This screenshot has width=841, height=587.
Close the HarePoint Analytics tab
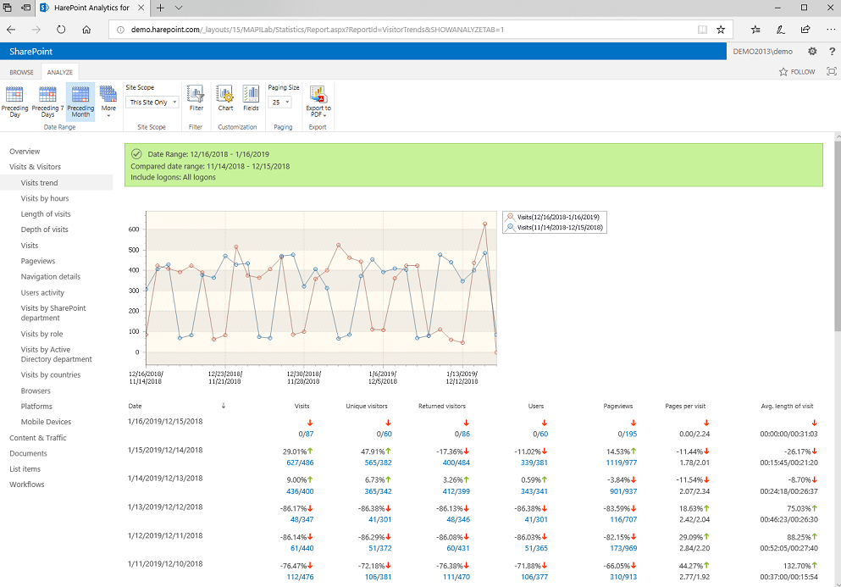pos(141,8)
